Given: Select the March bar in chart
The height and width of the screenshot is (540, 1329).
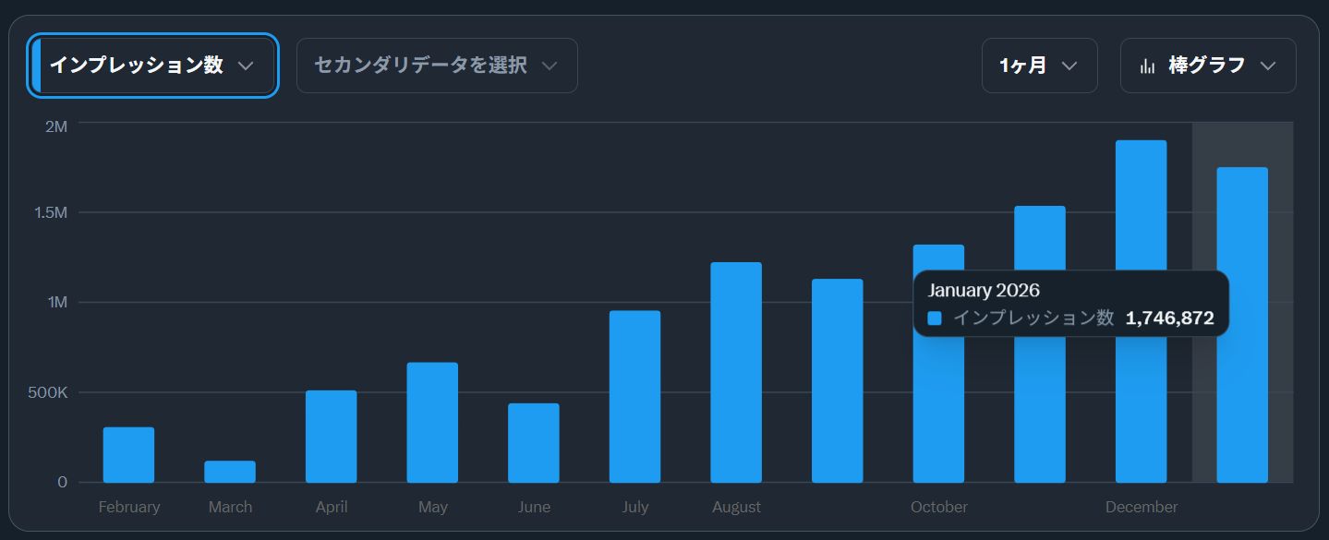Looking at the screenshot, I should 230,472.
